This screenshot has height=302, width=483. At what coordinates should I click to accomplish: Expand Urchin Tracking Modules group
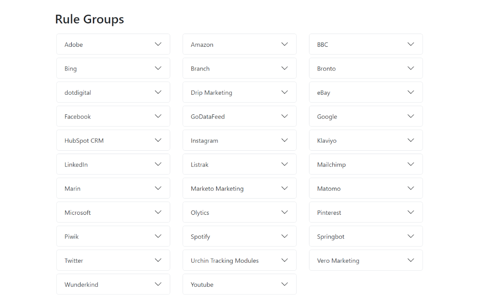(285, 260)
